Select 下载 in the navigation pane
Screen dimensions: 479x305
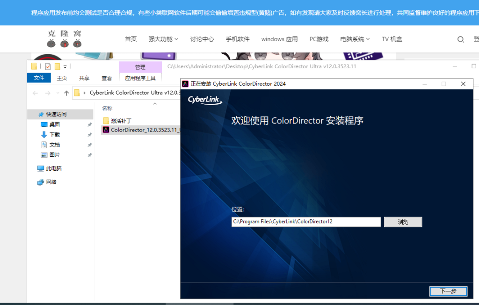55,134
